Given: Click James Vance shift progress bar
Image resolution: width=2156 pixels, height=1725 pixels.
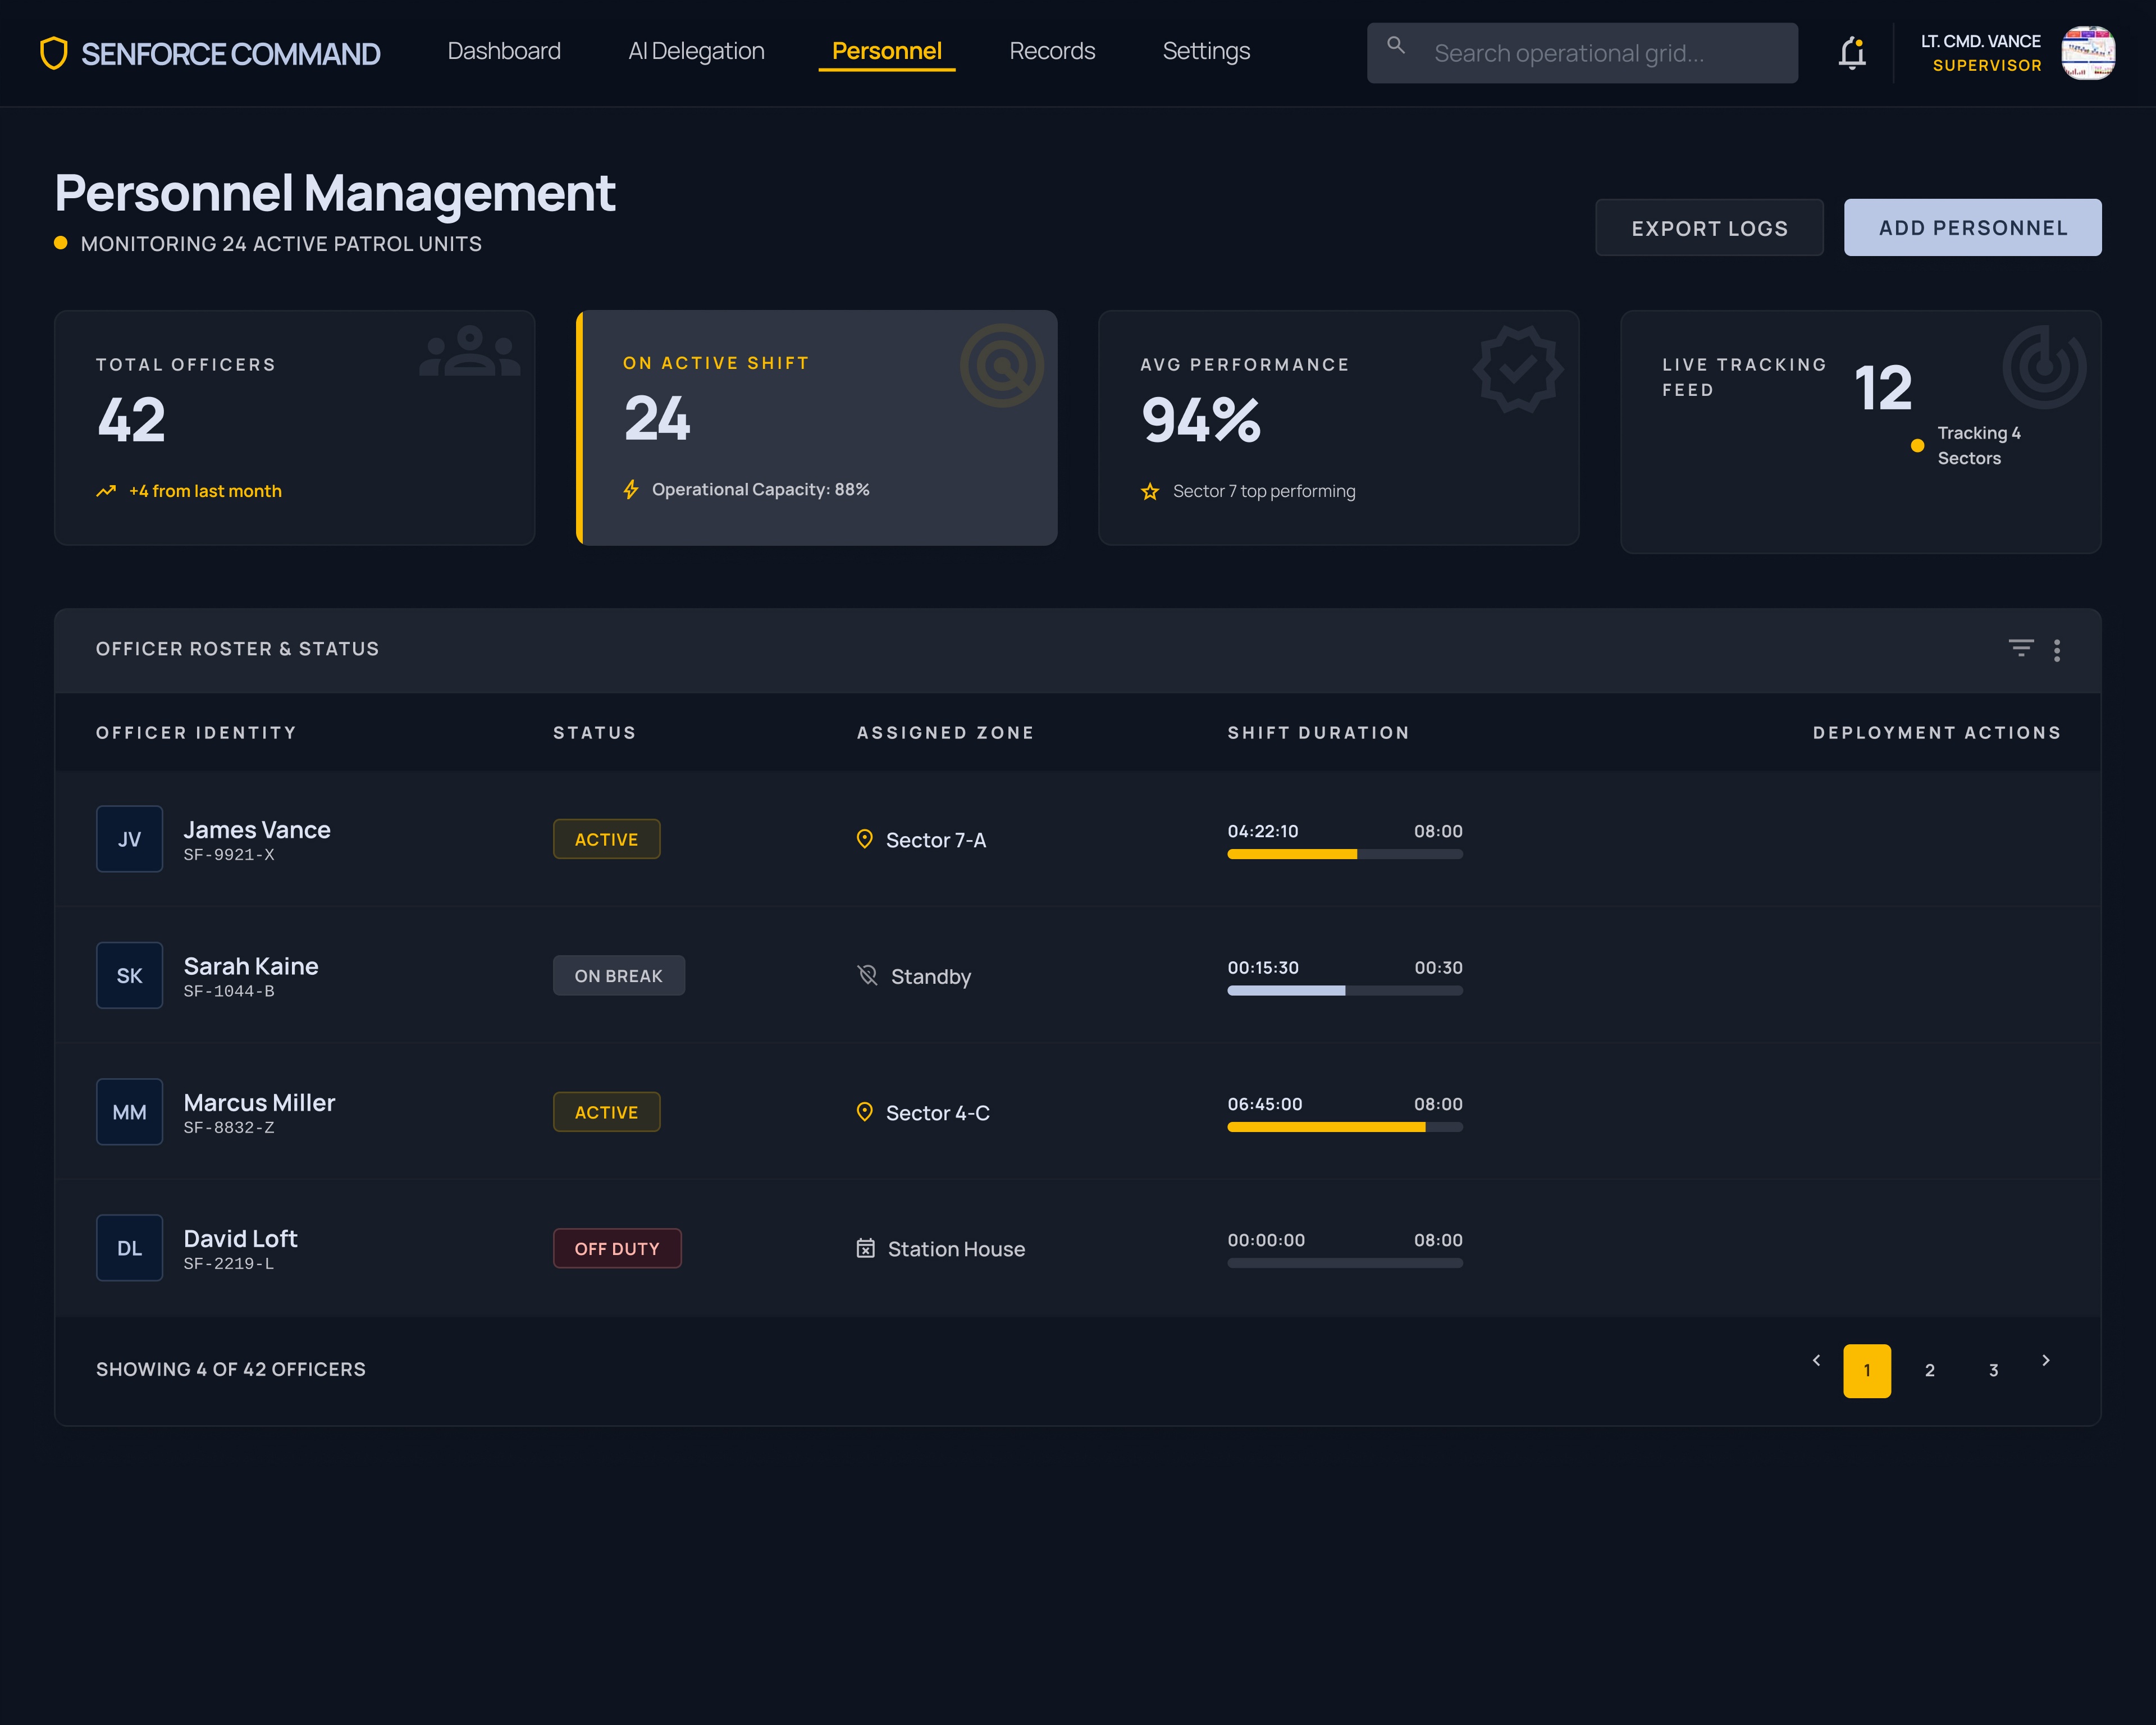Looking at the screenshot, I should pyautogui.click(x=1345, y=854).
